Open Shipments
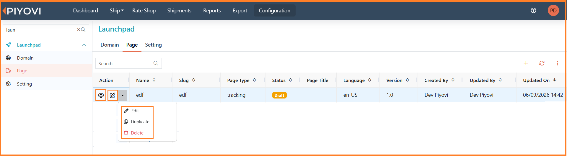The height and width of the screenshot is (156, 567). [179, 11]
